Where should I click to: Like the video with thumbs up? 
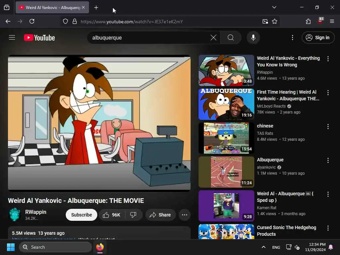tap(112, 215)
